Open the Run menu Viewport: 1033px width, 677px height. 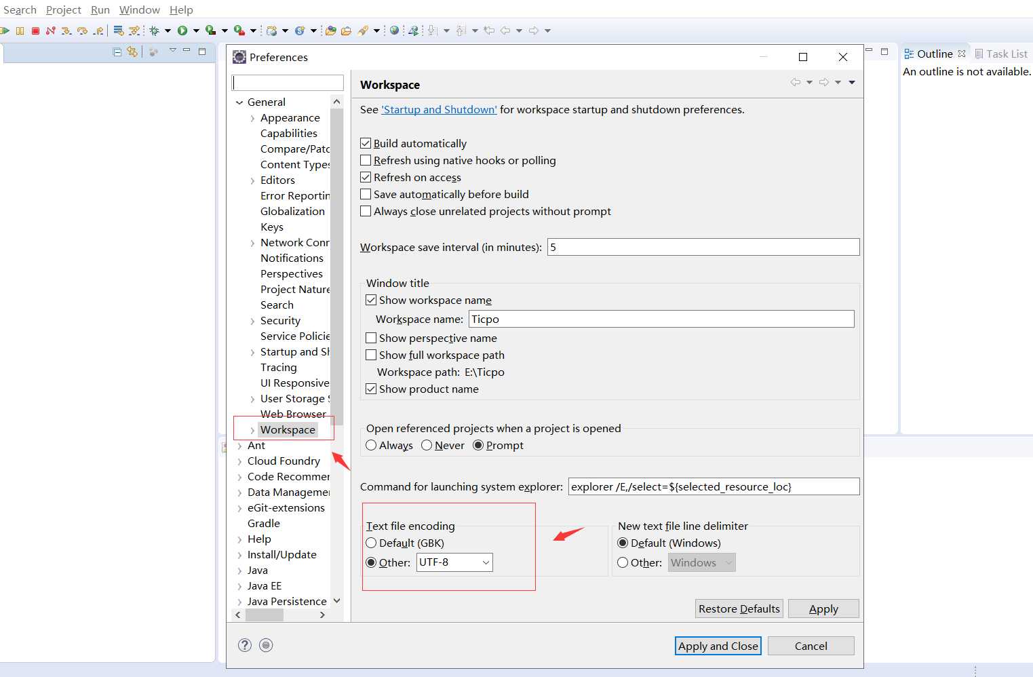point(100,9)
